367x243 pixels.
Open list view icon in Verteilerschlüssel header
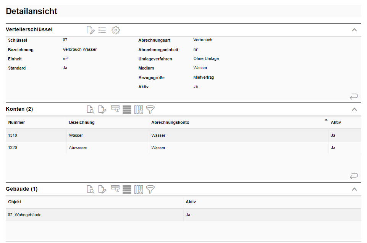coord(102,30)
